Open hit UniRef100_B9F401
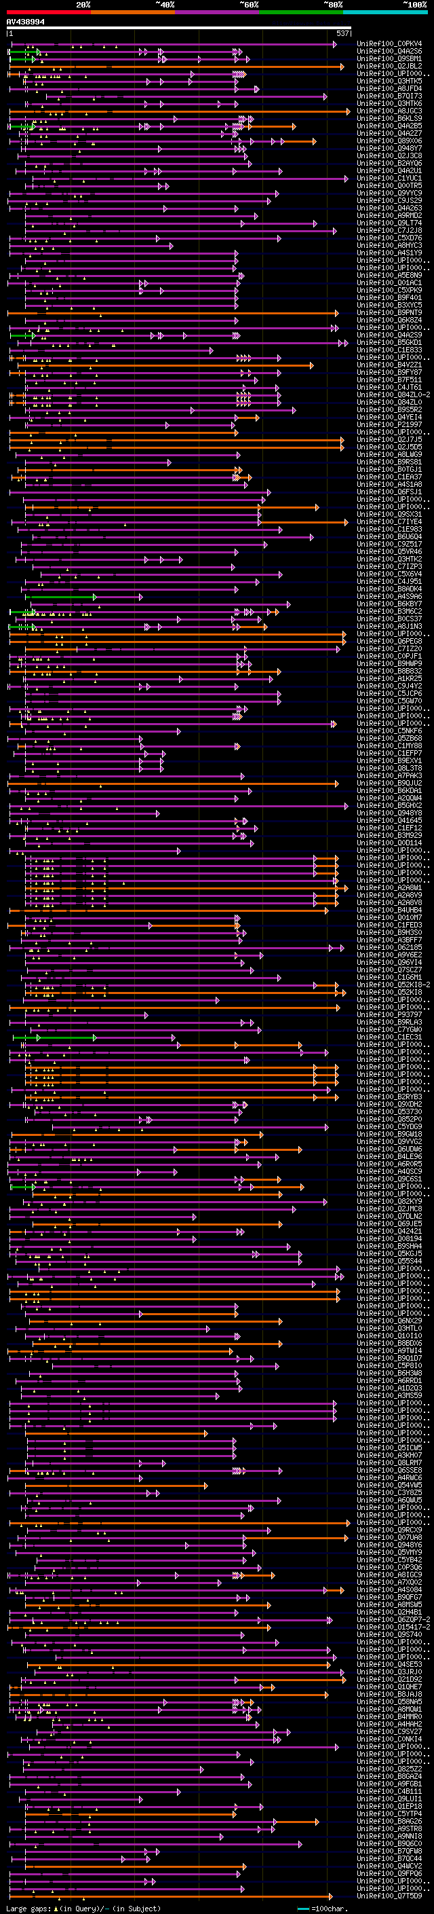 [x=389, y=297]
